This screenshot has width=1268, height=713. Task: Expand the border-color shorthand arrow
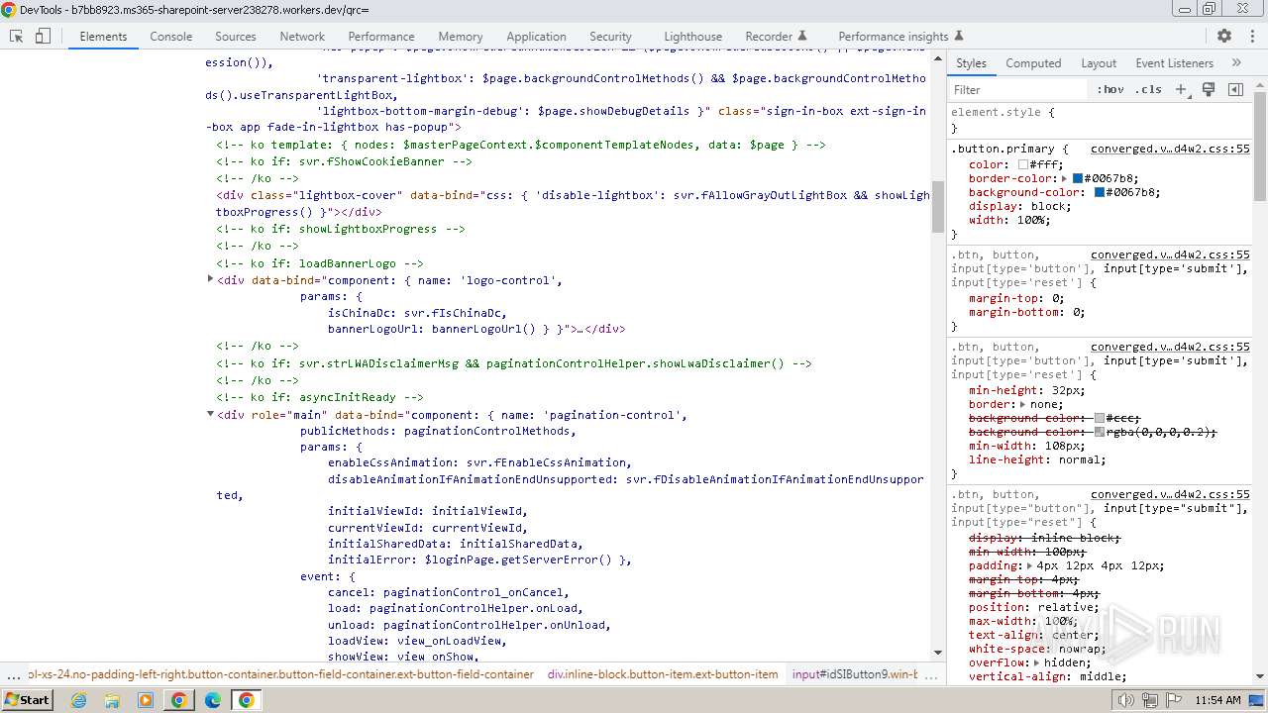(x=1064, y=179)
